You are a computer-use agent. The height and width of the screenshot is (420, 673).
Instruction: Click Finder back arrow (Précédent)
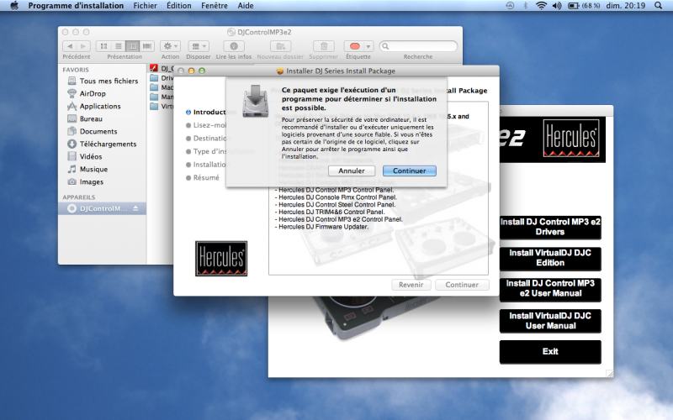70,46
